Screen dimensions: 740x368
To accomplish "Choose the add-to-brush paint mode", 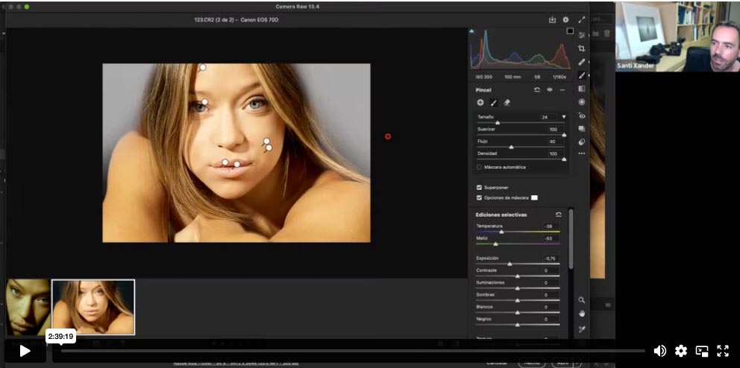I will (494, 103).
